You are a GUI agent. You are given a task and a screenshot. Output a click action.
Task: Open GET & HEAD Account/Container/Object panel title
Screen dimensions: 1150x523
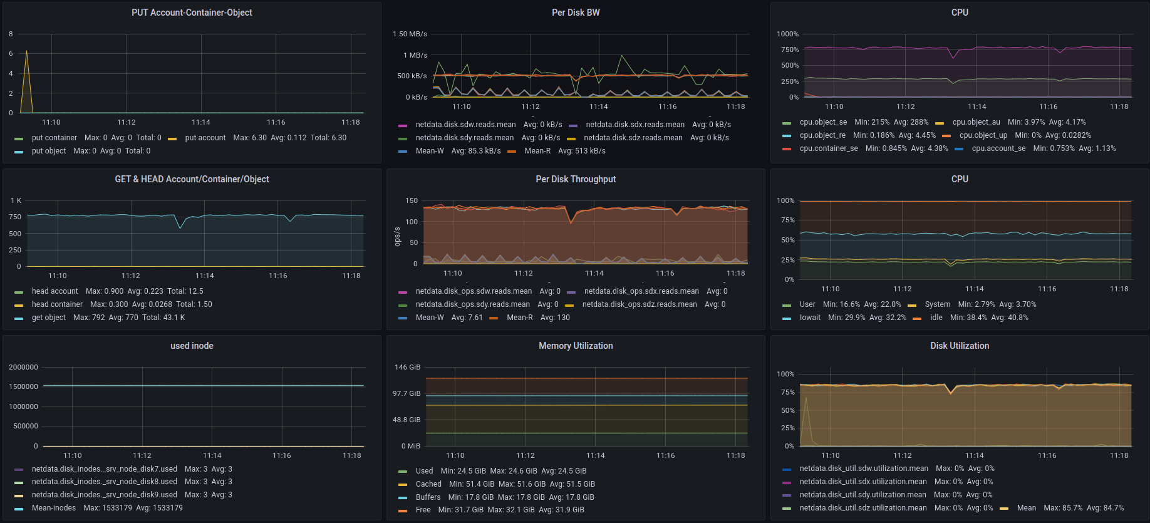coord(192,179)
